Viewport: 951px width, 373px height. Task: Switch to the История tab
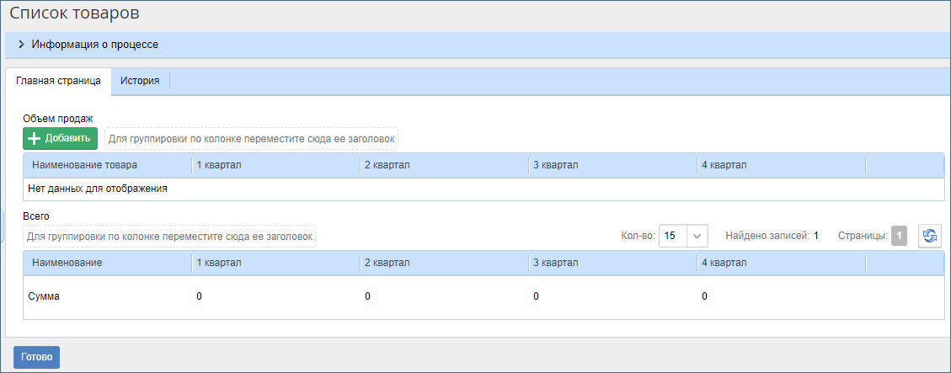[140, 82]
